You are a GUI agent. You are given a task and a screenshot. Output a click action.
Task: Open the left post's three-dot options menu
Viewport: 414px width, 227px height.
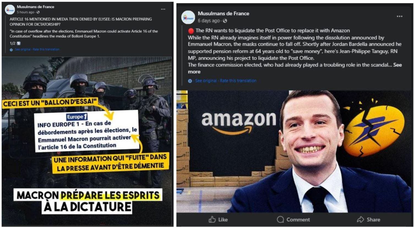pyautogui.click(x=163, y=9)
